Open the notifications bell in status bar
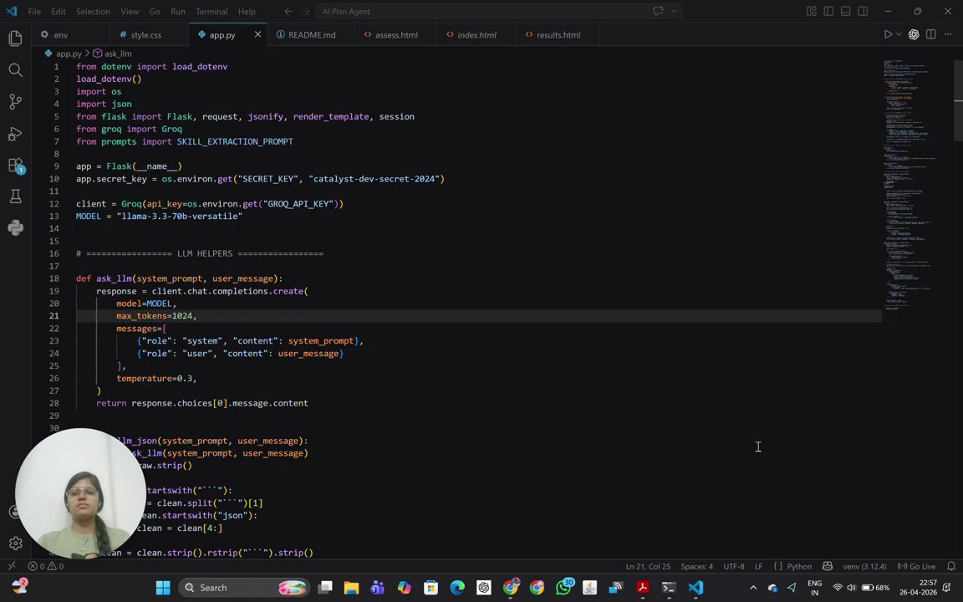 950,566
